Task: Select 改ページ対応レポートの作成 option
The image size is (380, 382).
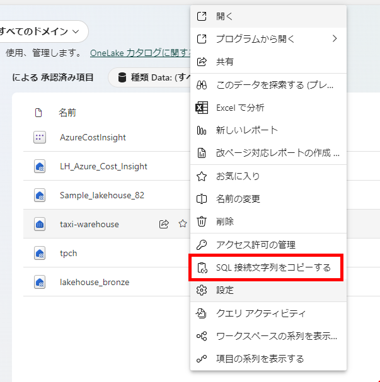Action: point(268,153)
